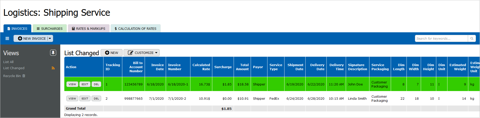Viewport: 480px width, 118px height.
Task: Pin the Views panel
Action: [x=53, y=53]
